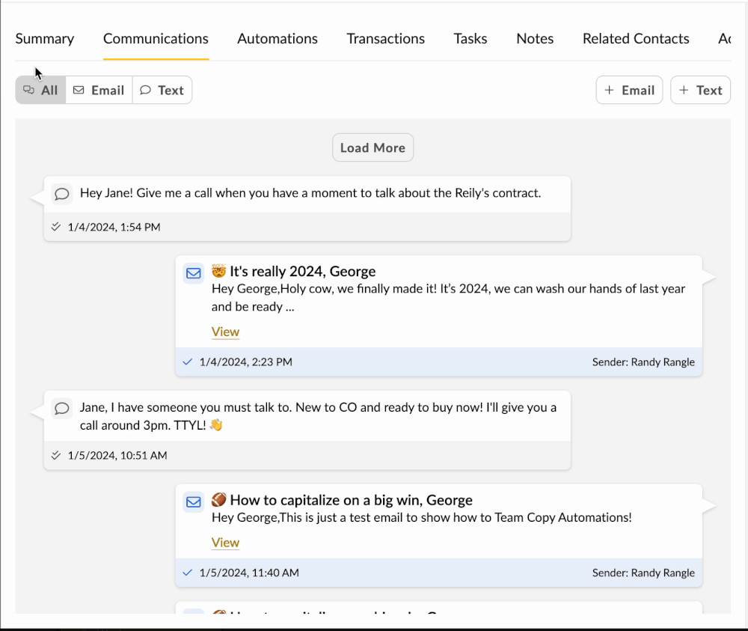Switch the filter to show Text only
Screen dimensions: 748x631
point(162,90)
